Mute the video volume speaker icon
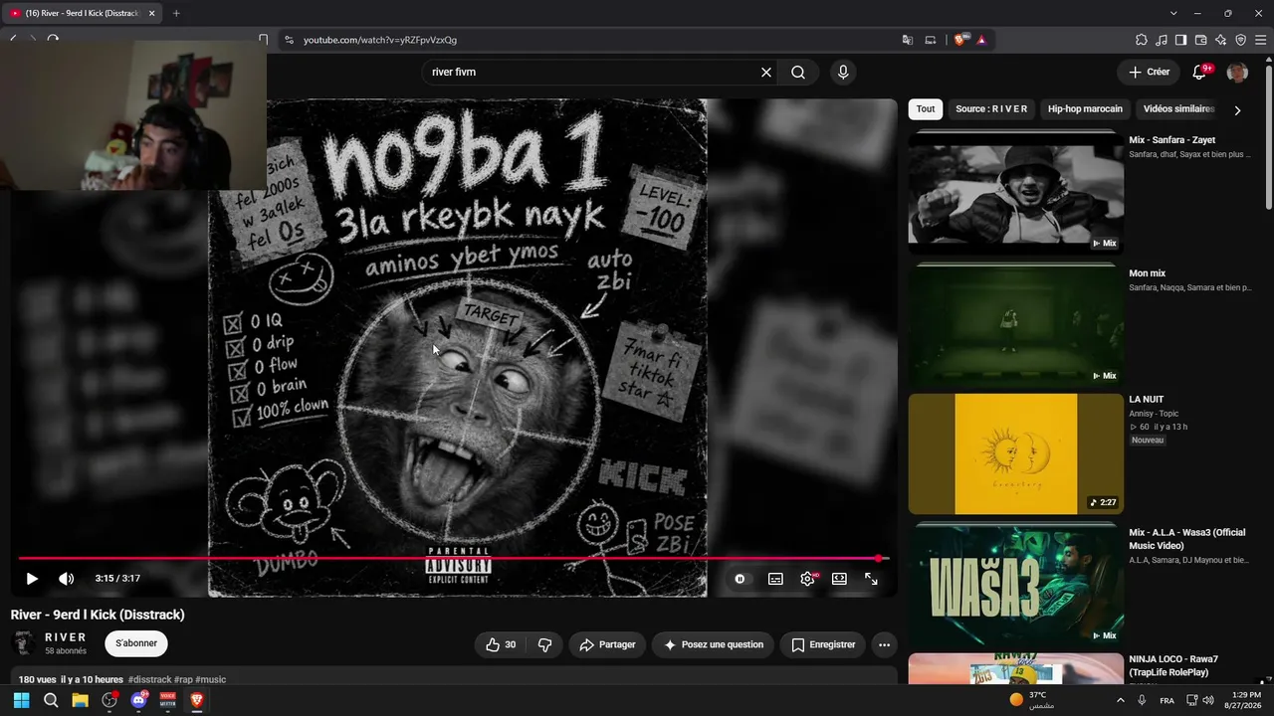The image size is (1274, 716). pos(66,579)
